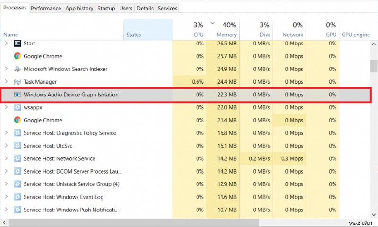This screenshot has width=378, height=227.
Task: Sort processes by Disk column
Action: point(256,30)
